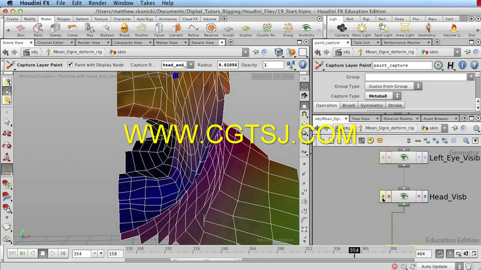This screenshot has width=481, height=270.
Task: Add a Geometry Light from the shelf
Action: [428, 30]
